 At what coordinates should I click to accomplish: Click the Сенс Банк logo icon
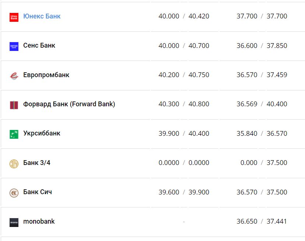tap(14, 46)
